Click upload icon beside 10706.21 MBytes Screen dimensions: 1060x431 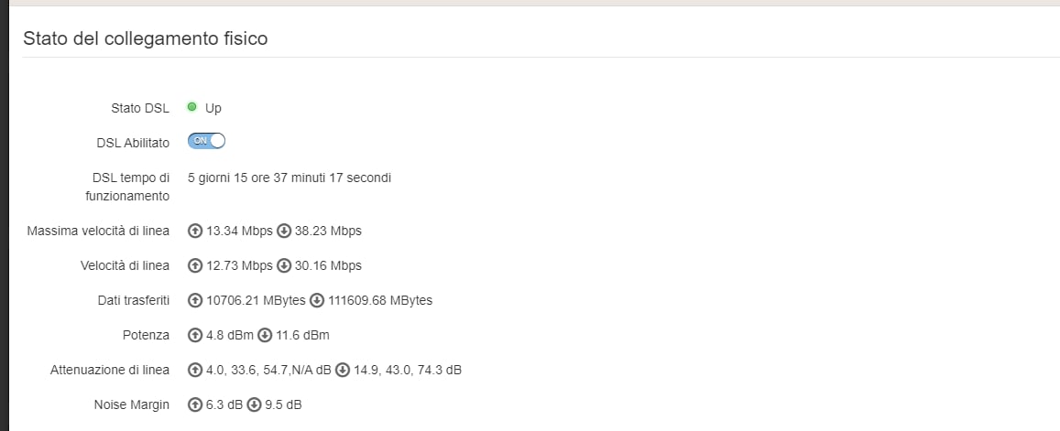(195, 301)
